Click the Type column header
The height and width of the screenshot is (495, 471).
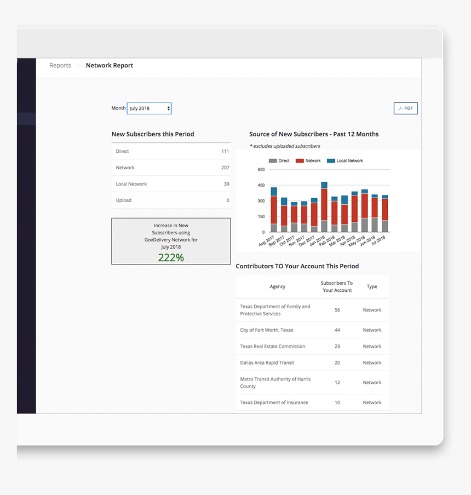tap(372, 286)
